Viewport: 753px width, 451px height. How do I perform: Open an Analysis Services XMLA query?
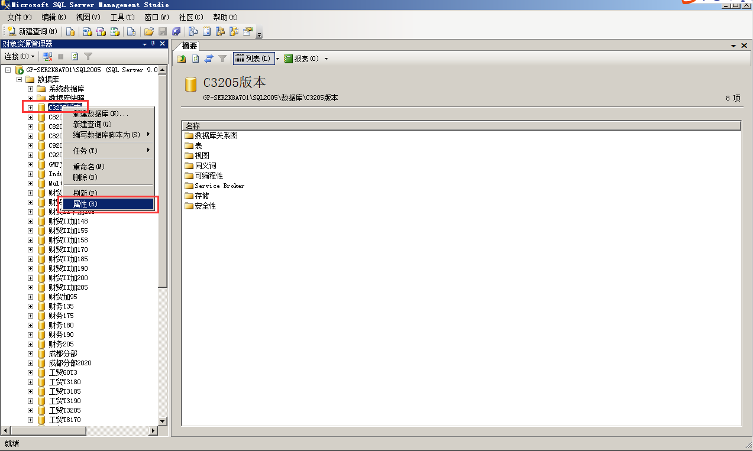115,31
